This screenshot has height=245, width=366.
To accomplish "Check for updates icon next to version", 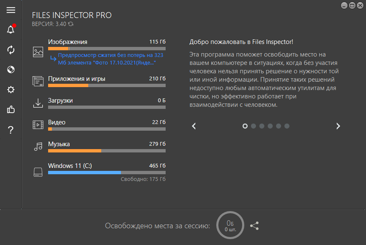I will point(71,24).
